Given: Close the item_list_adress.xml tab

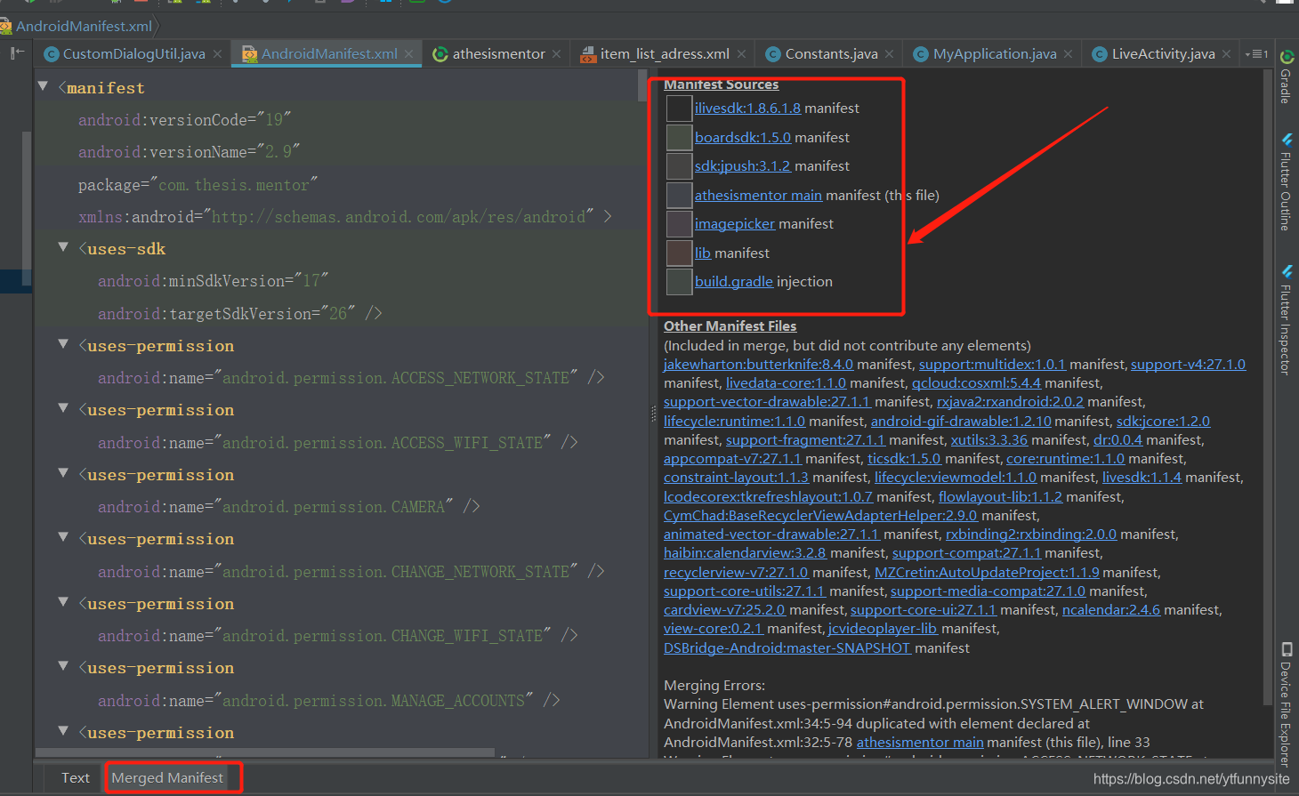Looking at the screenshot, I should [741, 54].
